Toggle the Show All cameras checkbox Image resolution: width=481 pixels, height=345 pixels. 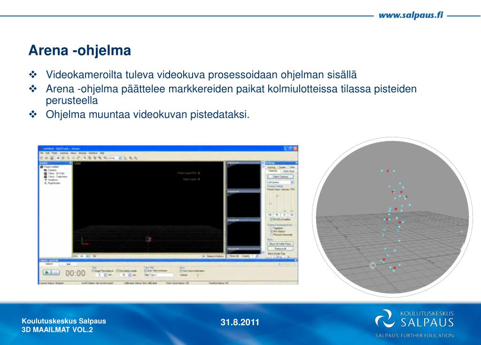[228, 256]
